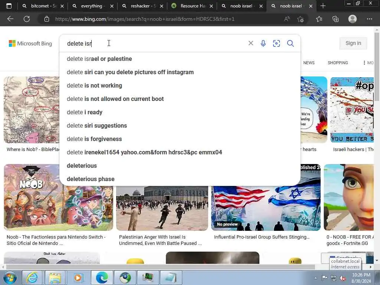Open Edge settings and more menu
Viewport: 380px width, 285px height.
[369, 19]
